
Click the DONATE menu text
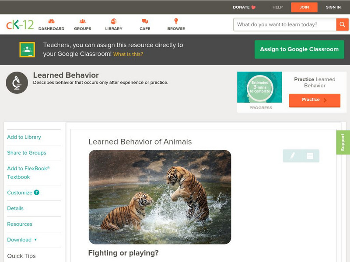241,7
